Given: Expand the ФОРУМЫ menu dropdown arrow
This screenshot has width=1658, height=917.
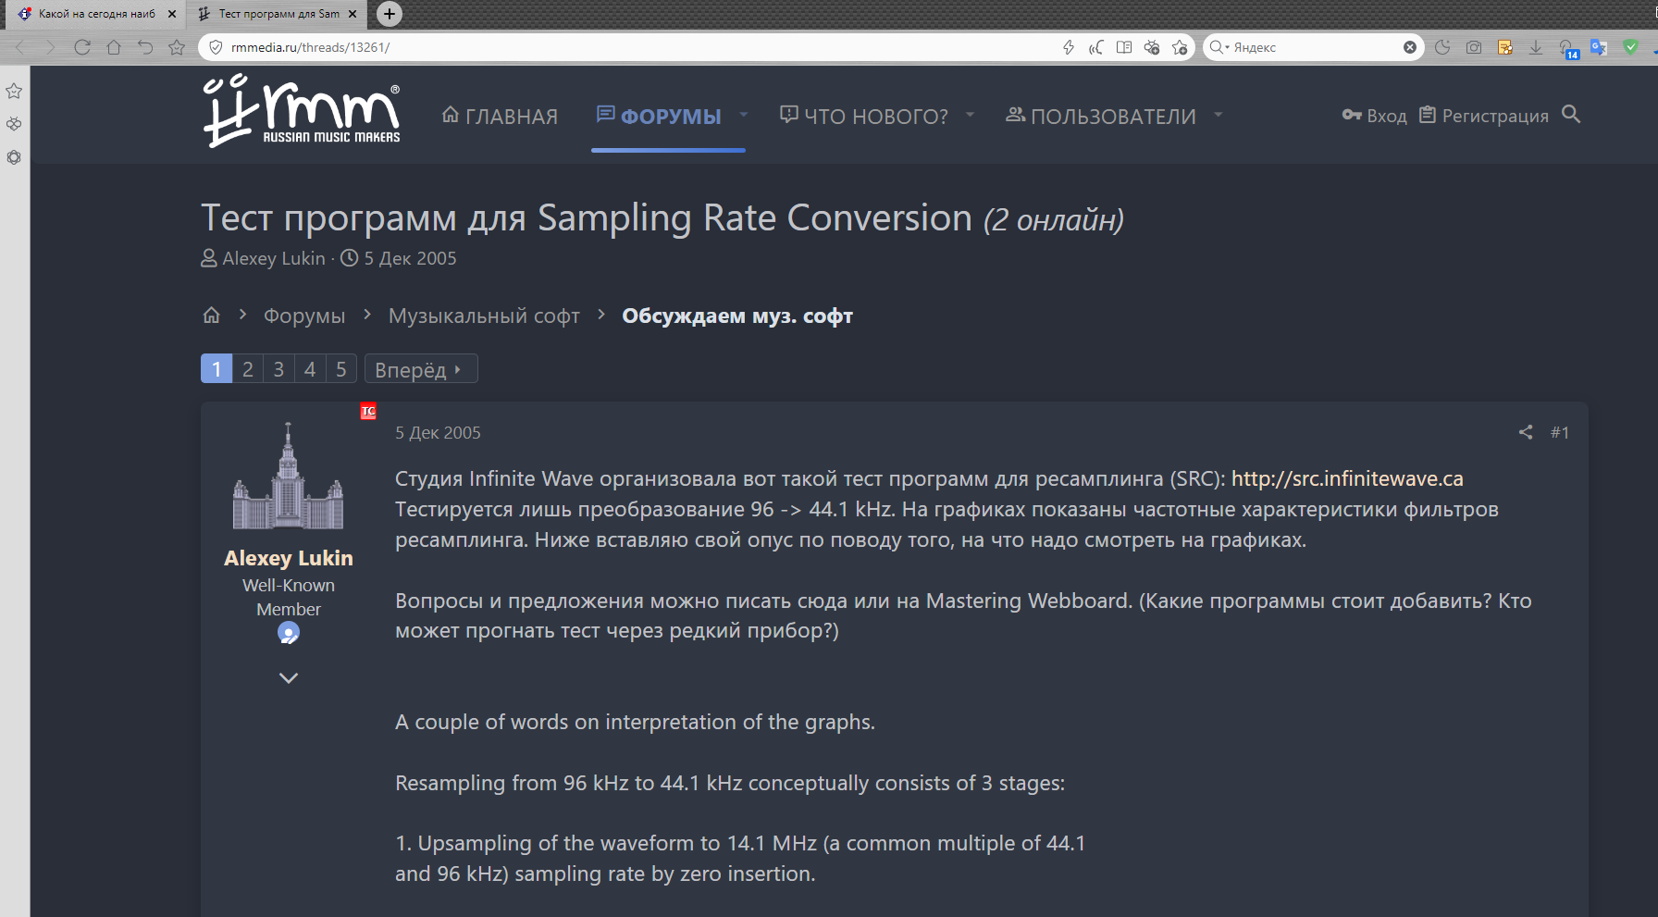Looking at the screenshot, I should pos(743,116).
